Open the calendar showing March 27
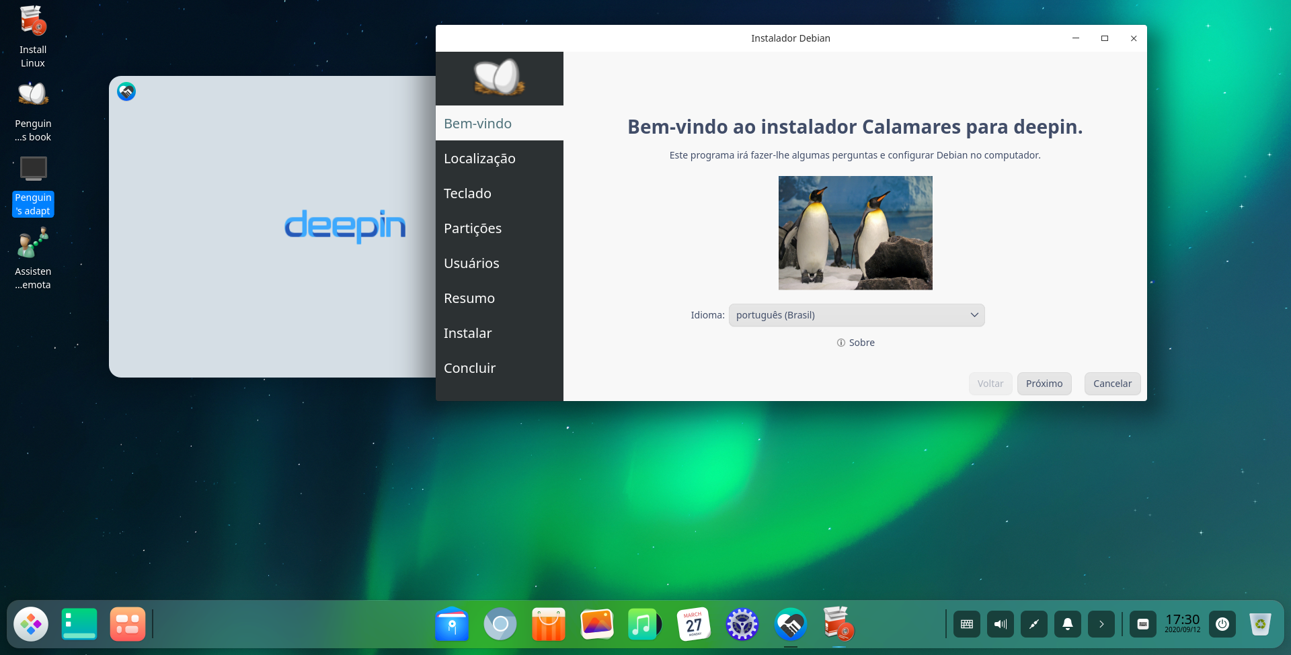Screen dimensions: 1291x655 pos(694,624)
